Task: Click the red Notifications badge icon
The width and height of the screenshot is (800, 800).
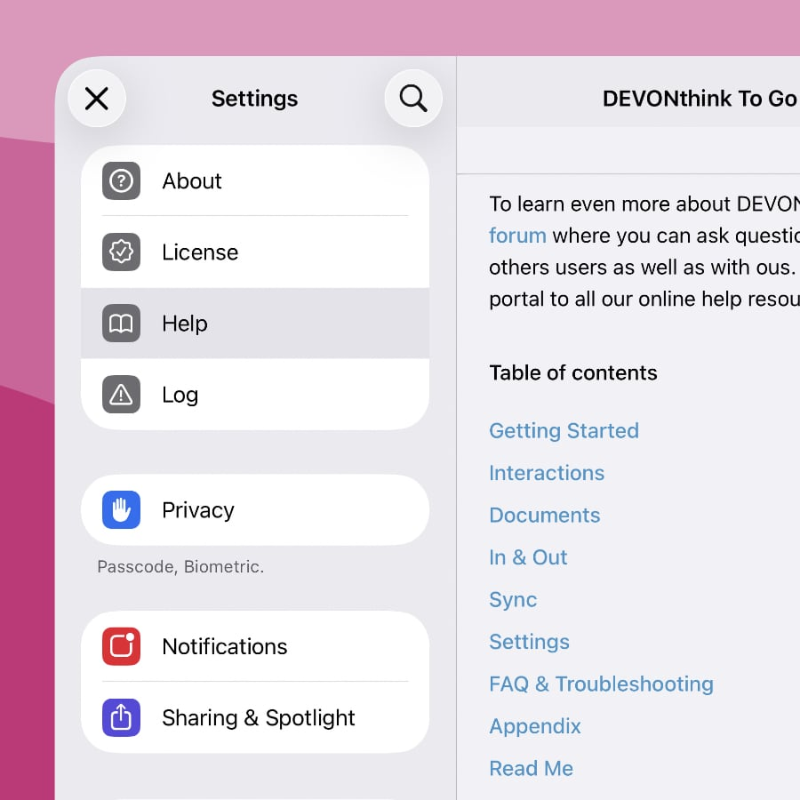Action: coord(121,646)
